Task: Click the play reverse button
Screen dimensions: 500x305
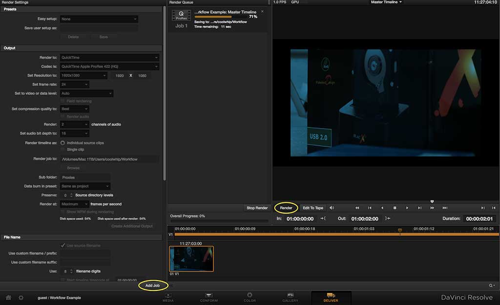Action: tap(382, 208)
